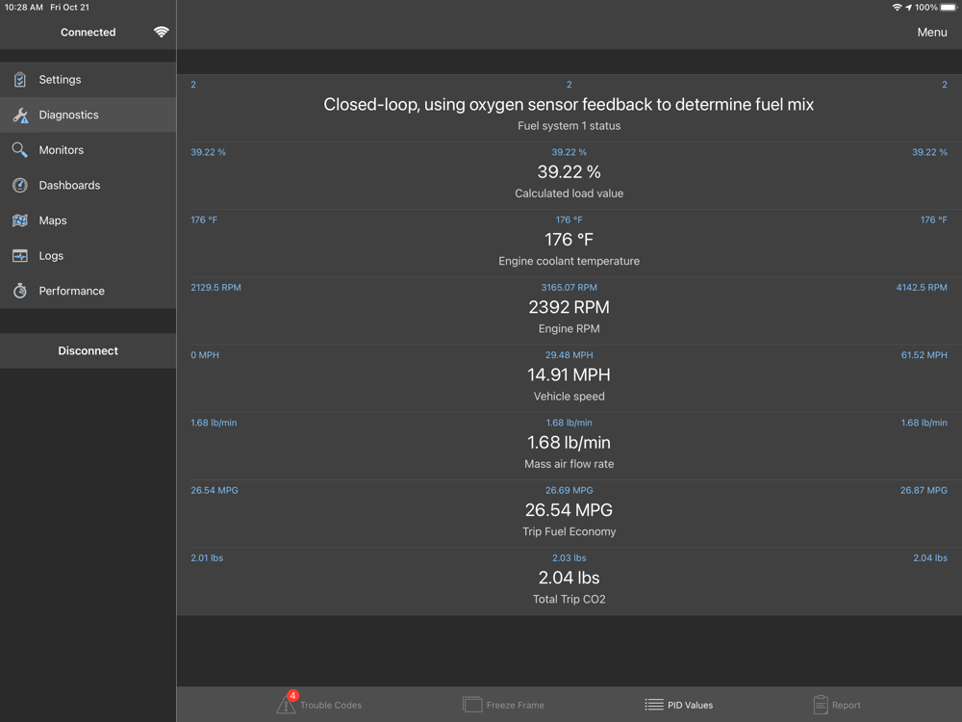
Task: Select Diagnostics in the sidebar
Action: pyautogui.click(x=89, y=115)
